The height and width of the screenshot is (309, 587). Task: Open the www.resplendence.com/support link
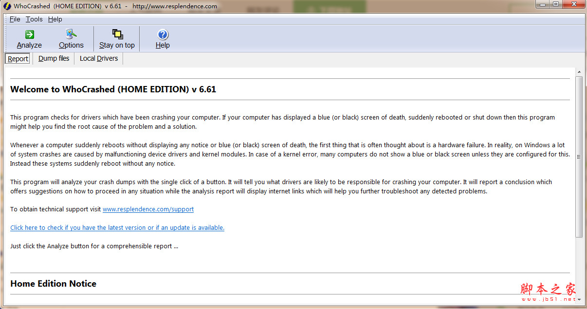[148, 209]
